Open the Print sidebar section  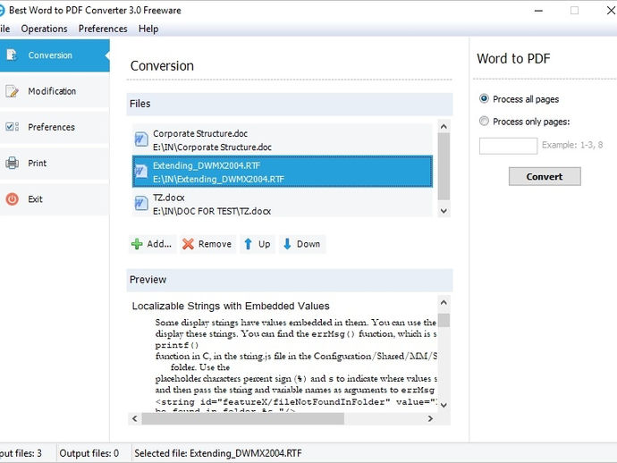coord(55,163)
